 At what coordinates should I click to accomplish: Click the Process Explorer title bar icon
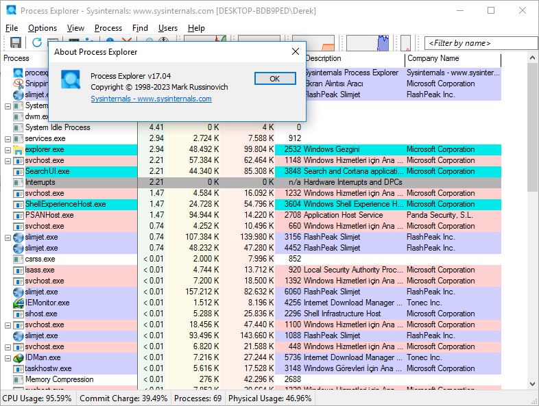click(12, 10)
